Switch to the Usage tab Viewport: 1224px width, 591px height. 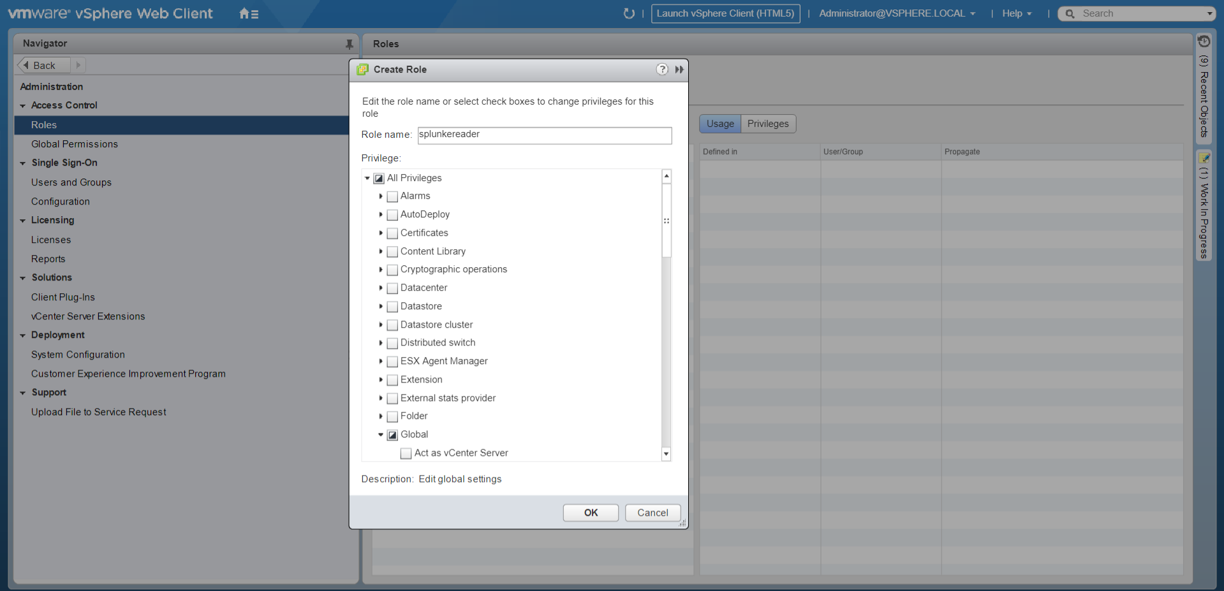pos(720,124)
